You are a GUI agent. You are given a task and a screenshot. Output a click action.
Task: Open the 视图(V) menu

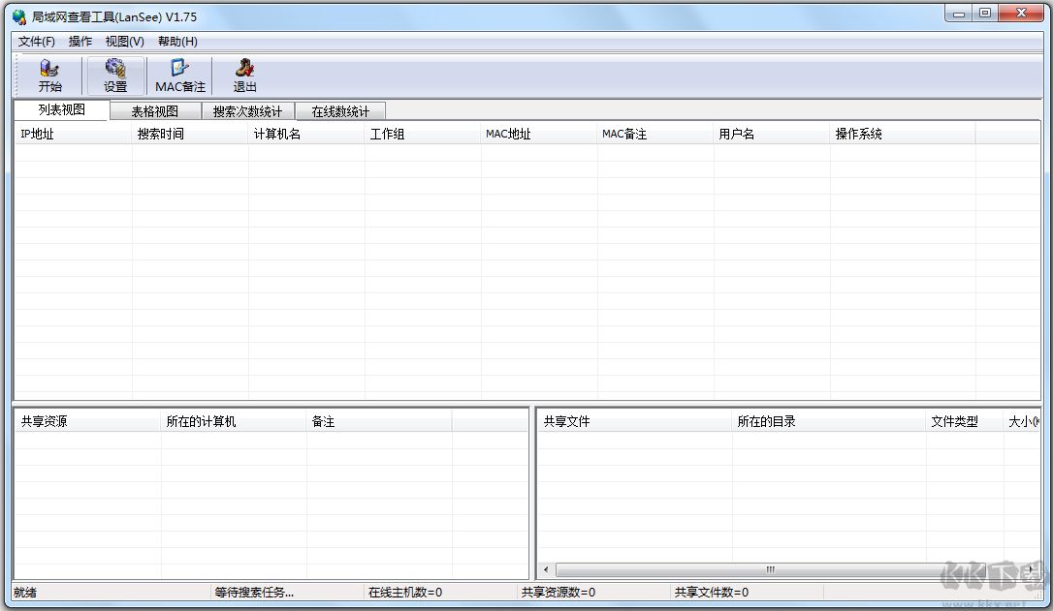[x=124, y=42]
